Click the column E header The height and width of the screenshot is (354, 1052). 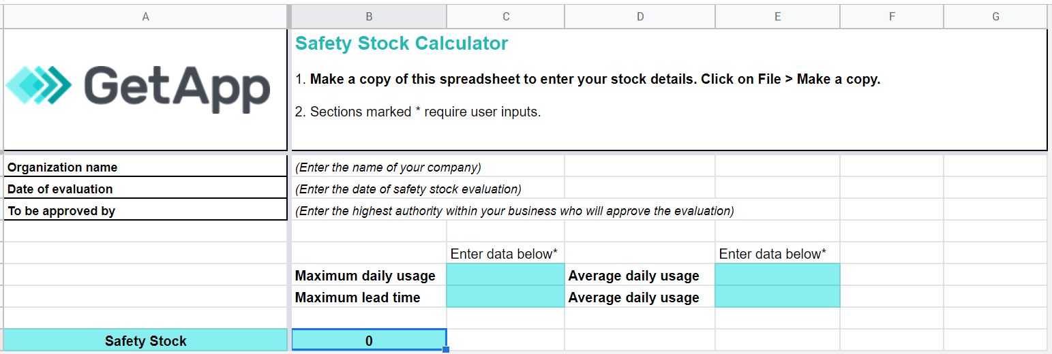tap(777, 17)
